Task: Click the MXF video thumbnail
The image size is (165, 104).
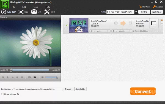Action: coord(79,25)
